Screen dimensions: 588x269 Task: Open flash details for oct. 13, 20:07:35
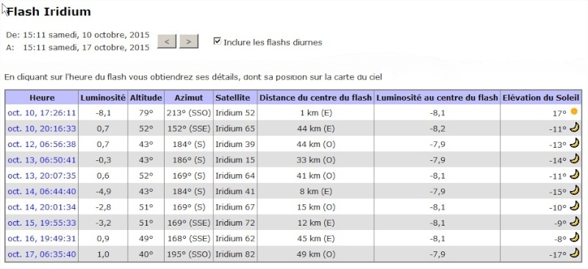[x=42, y=176]
